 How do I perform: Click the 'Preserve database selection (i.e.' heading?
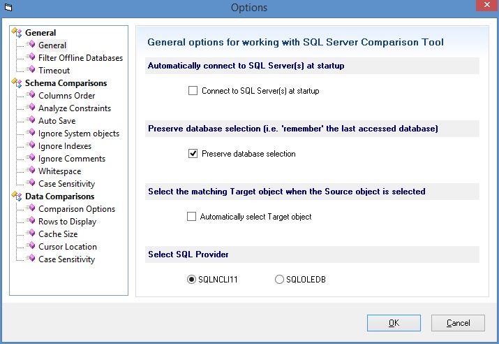pyautogui.click(x=293, y=128)
